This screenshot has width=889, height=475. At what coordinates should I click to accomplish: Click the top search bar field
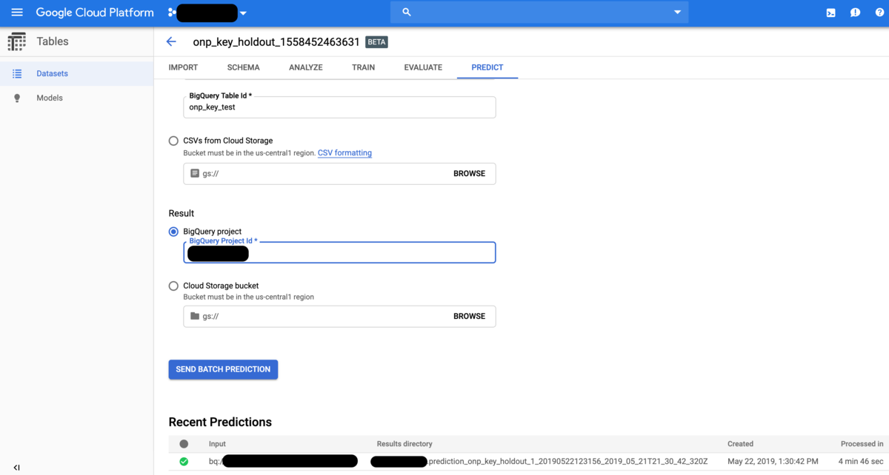point(539,13)
